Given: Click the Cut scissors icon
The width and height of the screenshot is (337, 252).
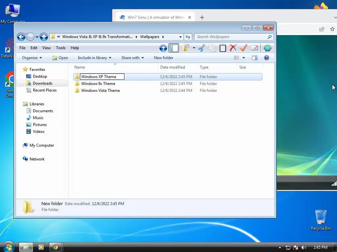Looking at the screenshot, I should pos(202,48).
